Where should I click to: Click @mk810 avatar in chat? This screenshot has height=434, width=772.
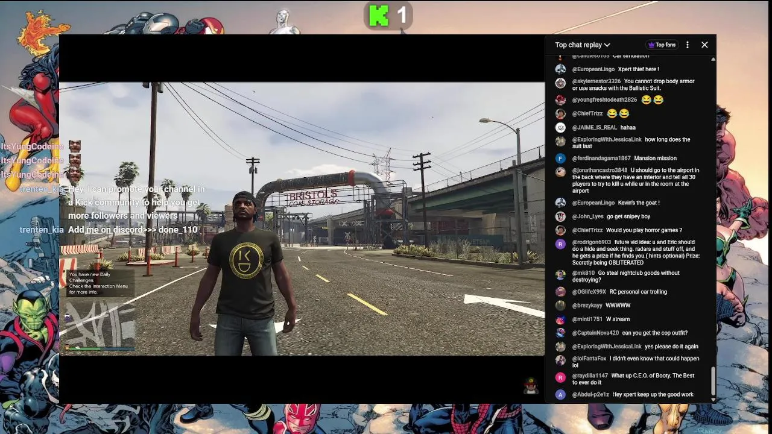coord(560,275)
